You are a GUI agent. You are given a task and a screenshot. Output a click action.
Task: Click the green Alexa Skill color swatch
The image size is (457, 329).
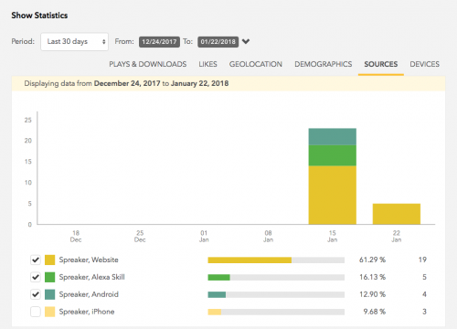coord(50,277)
